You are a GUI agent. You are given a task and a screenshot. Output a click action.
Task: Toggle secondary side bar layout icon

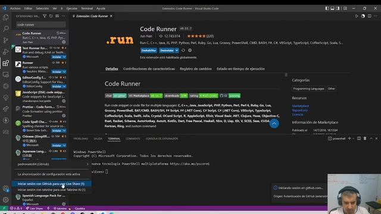338,8
